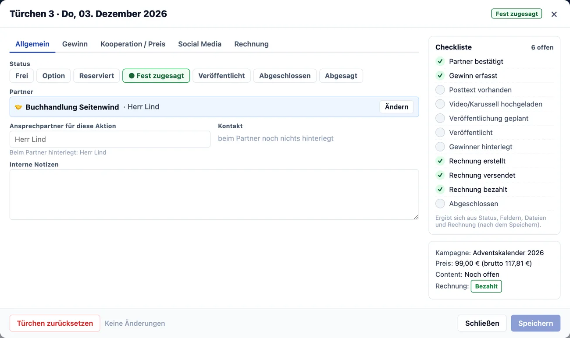The width and height of the screenshot is (570, 338).
Task: Click Ändern to change the partner
Action: pos(396,107)
